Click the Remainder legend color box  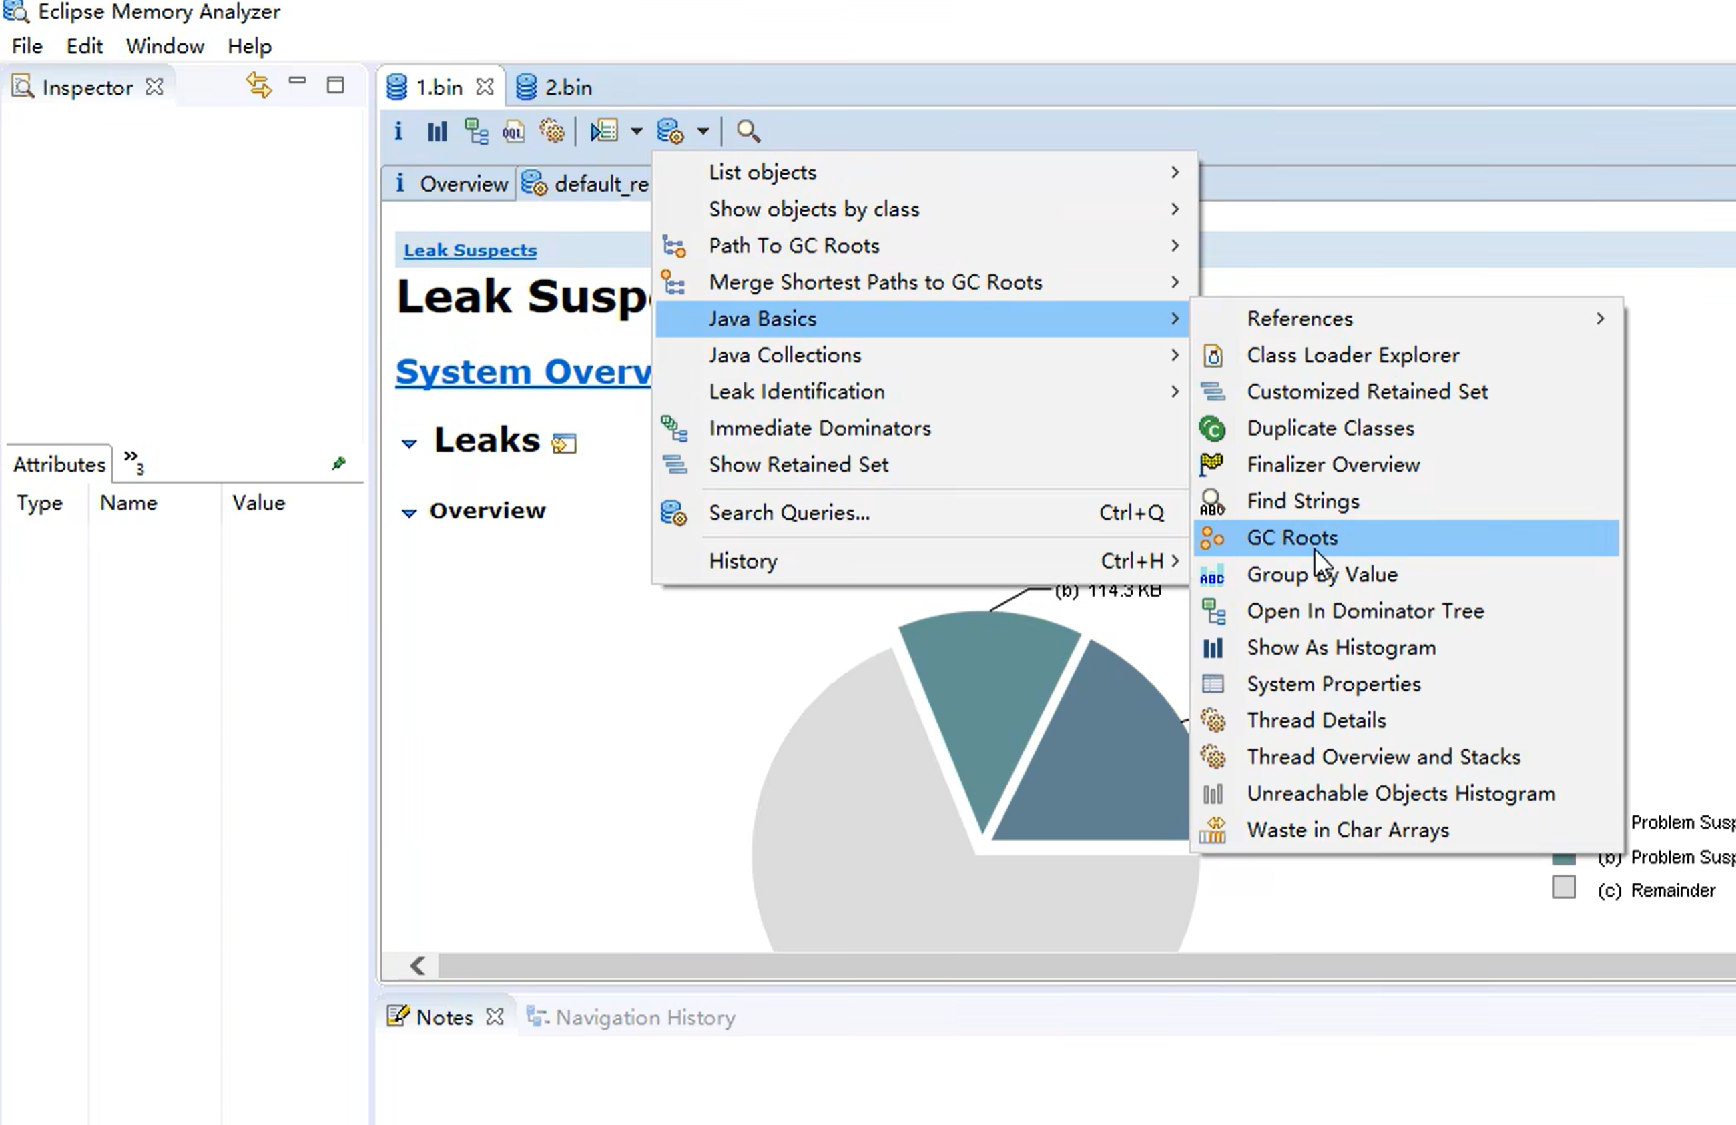click(x=1564, y=887)
